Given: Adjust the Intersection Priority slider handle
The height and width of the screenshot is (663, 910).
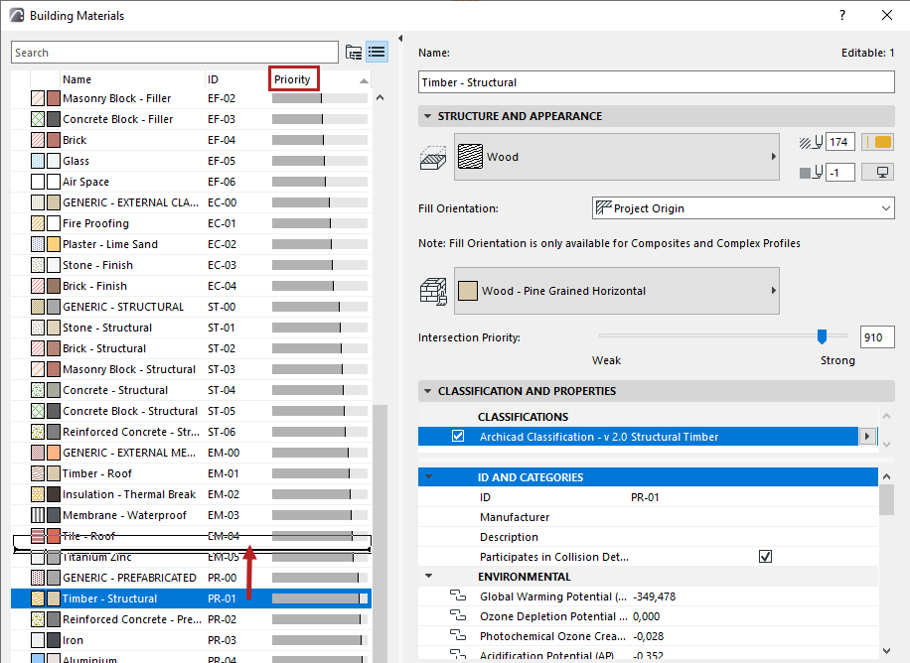Looking at the screenshot, I should click(822, 336).
